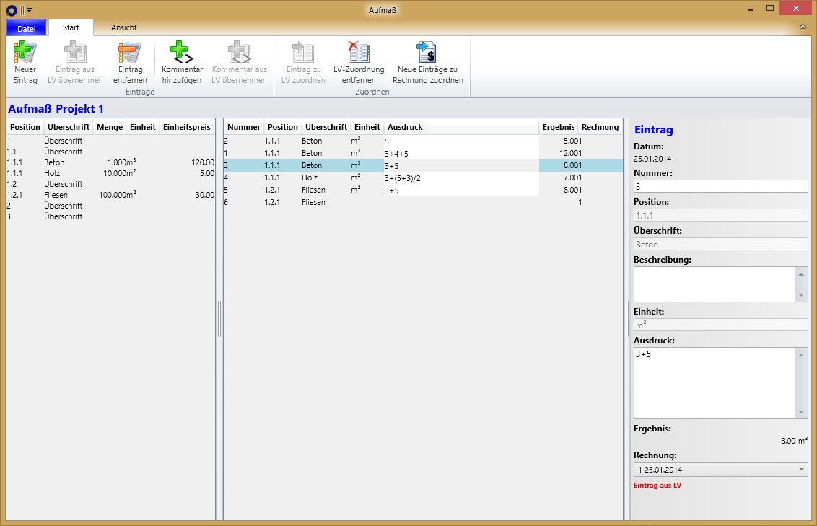Click the Eintrag entfernen icon
The width and height of the screenshot is (817, 526).
(130, 52)
